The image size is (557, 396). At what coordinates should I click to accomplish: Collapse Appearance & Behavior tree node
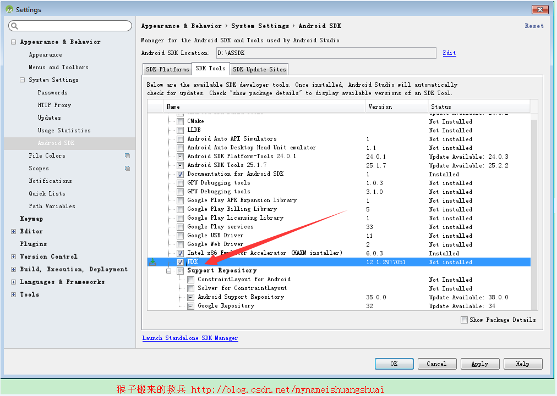14,42
